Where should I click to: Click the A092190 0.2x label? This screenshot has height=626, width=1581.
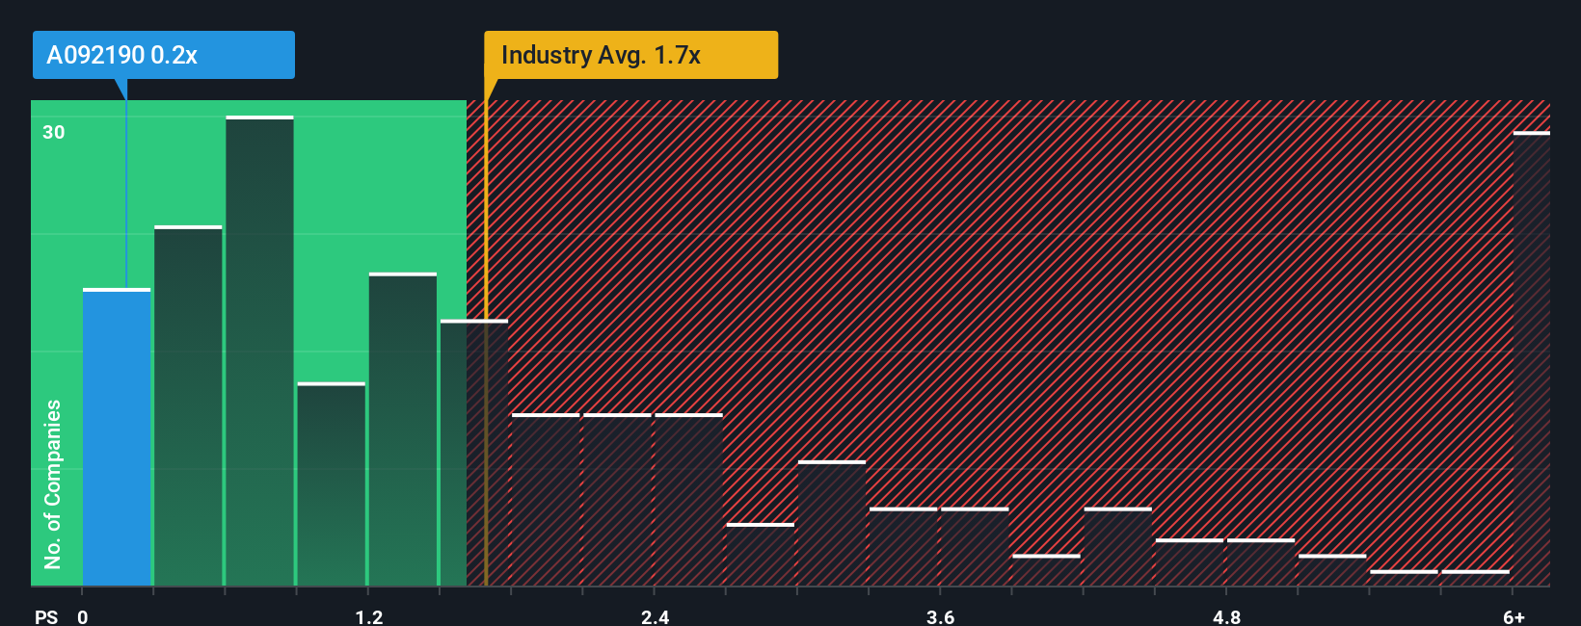click(163, 55)
